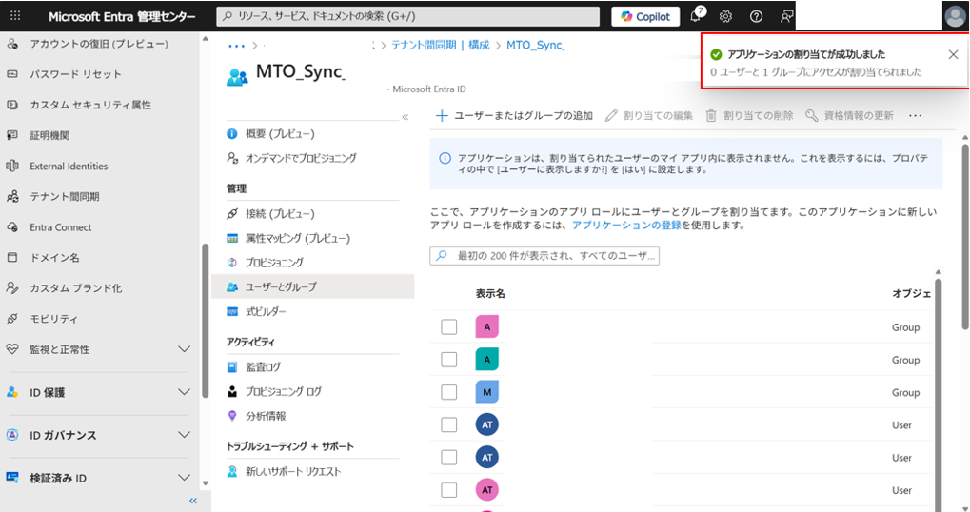Open カスタム セキュリティ属性 in sidebar

(90, 105)
